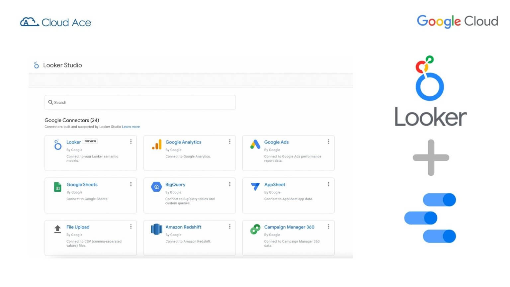Screen dimensions: 510x287
Task: Select the Campaign Manager 360 icon
Action: 255,229
